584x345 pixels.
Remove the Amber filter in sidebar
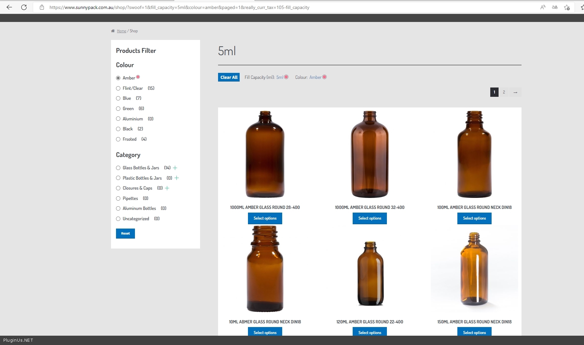[x=138, y=77]
